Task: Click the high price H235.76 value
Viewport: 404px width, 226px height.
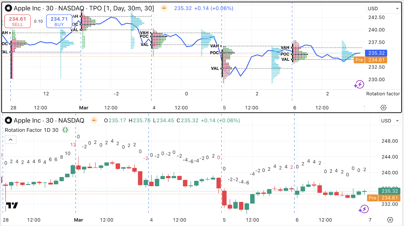Action: pos(140,120)
